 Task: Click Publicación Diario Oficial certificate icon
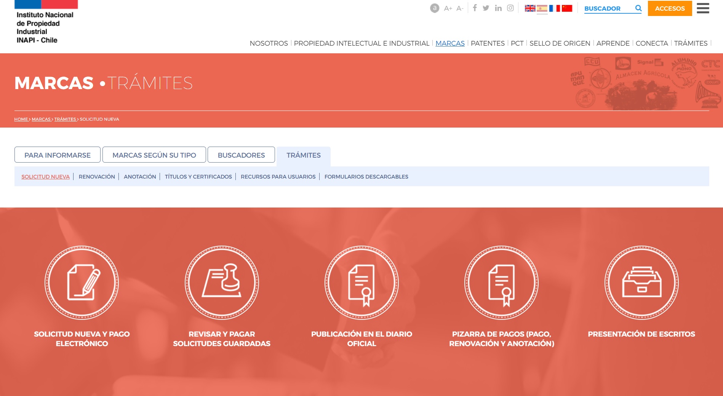[x=361, y=283]
